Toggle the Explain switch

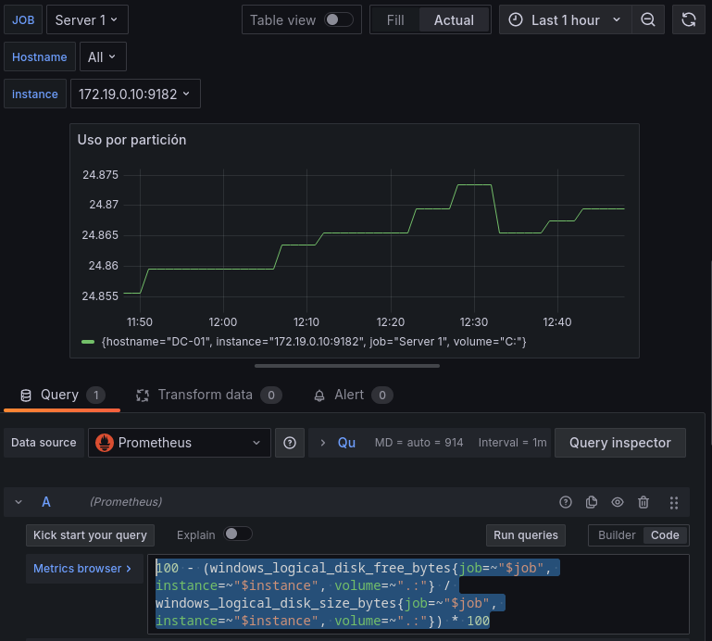coord(238,534)
